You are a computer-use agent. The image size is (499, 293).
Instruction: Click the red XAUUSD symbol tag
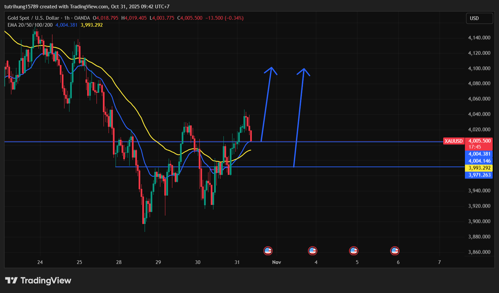pyautogui.click(x=454, y=141)
